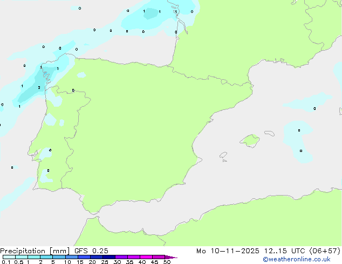Click the lightest cyan 0.1 legend swatch
The height and width of the screenshot is (264, 342).
tap(9, 257)
